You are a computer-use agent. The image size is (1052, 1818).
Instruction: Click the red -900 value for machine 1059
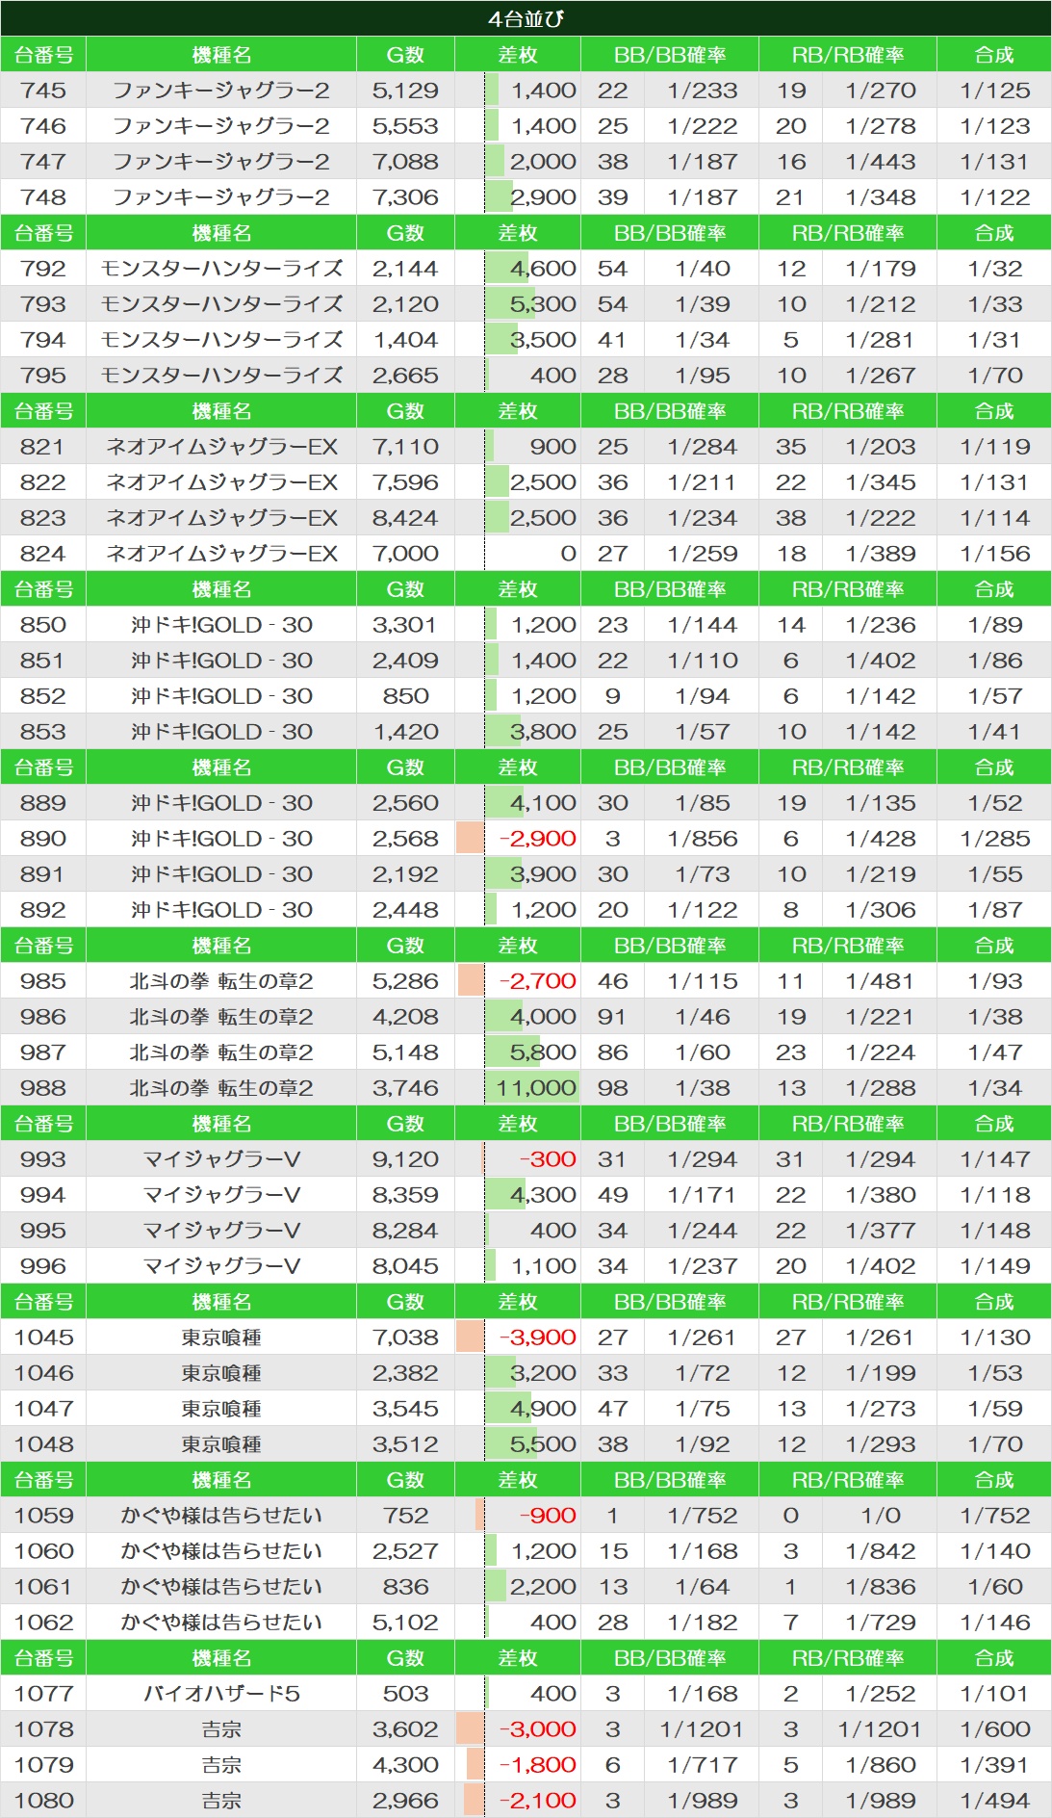click(548, 1516)
